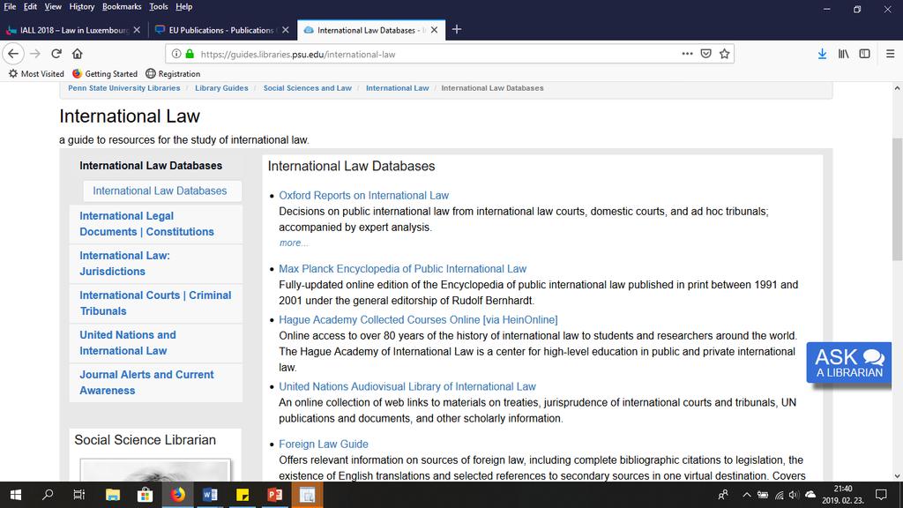Switch to Firefox in taskbar
This screenshot has height=508, width=903.
pyautogui.click(x=177, y=495)
